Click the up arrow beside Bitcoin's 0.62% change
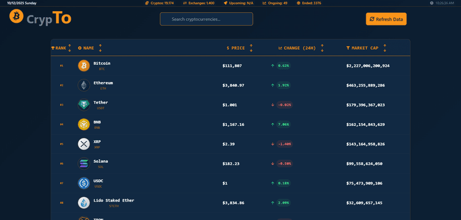The image size is (461, 220). (273, 66)
